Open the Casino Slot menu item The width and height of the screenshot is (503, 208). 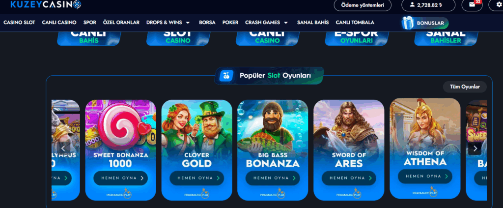(19, 23)
